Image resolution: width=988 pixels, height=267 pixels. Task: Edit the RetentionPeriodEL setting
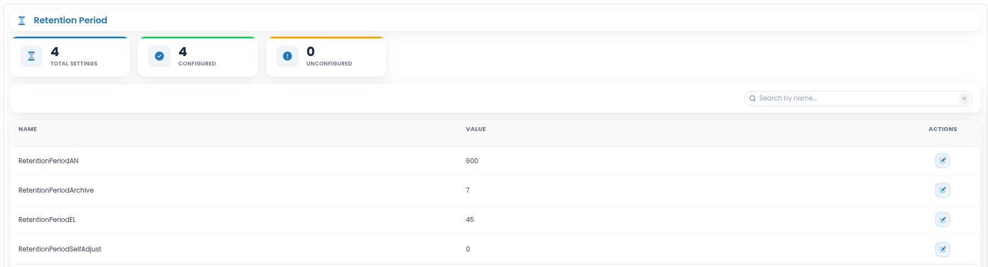[x=942, y=219]
